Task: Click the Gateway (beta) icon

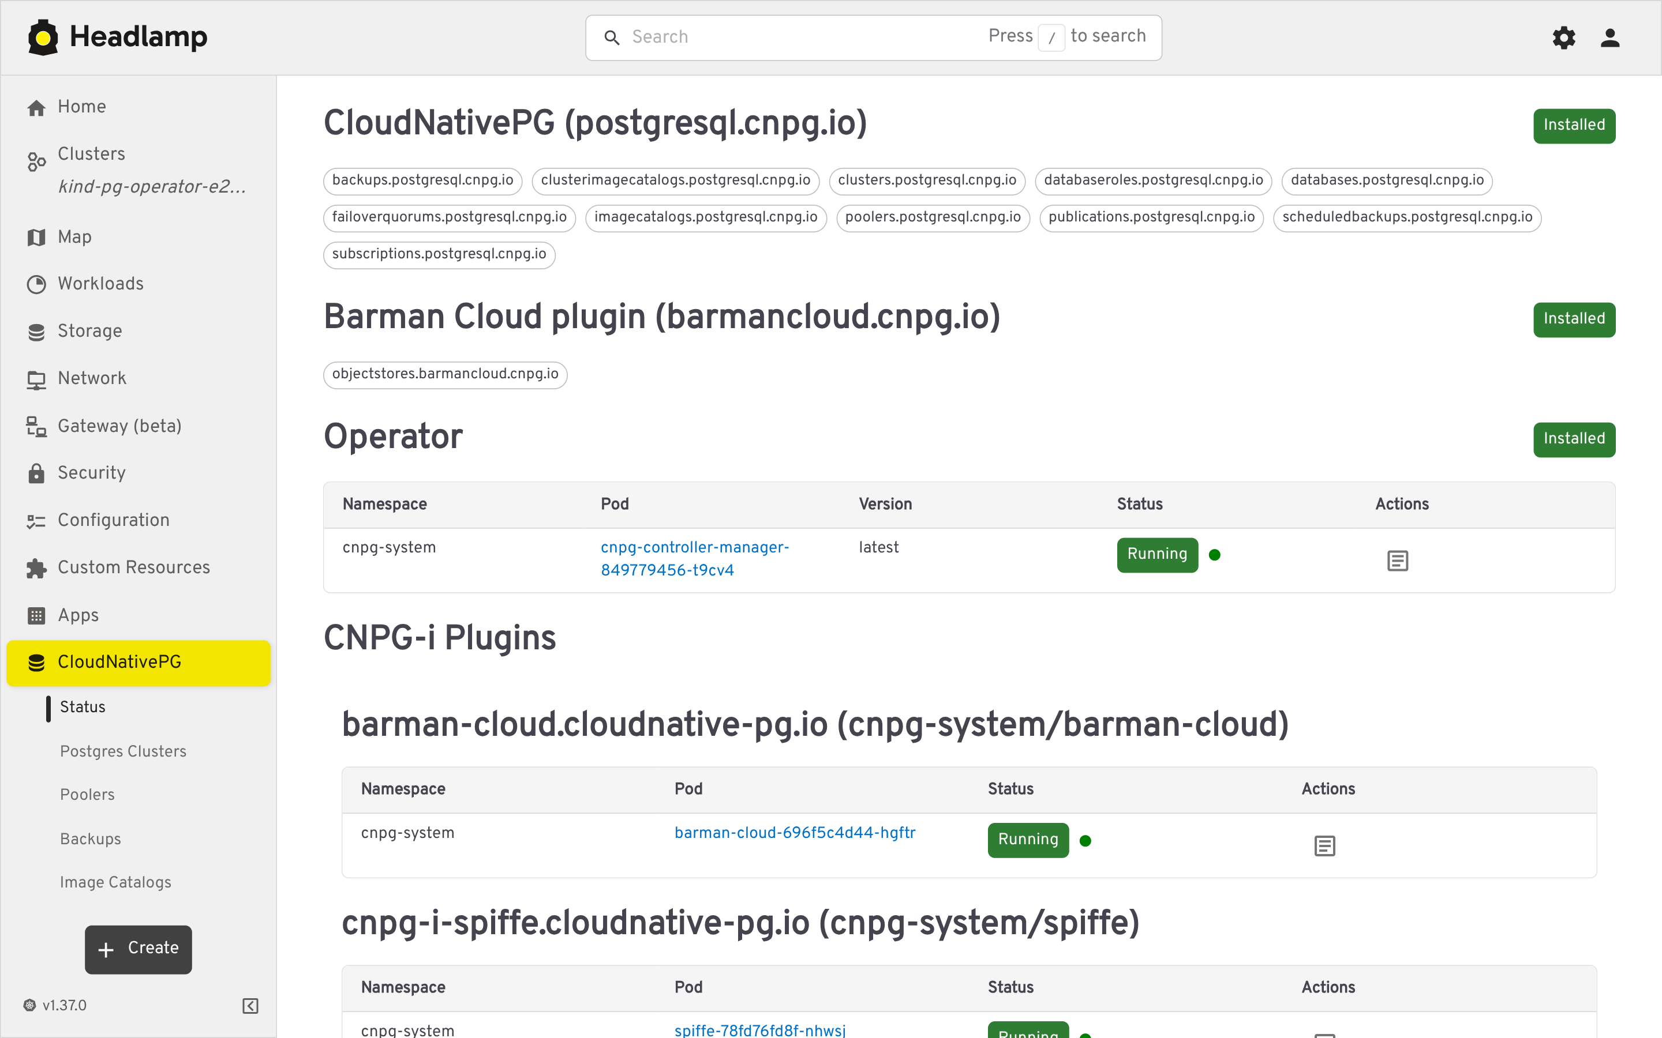Action: 36,426
